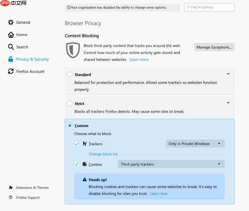Screen dimensions: 249x211
Task: Expand the Strict option details chevron
Action: 228,103
